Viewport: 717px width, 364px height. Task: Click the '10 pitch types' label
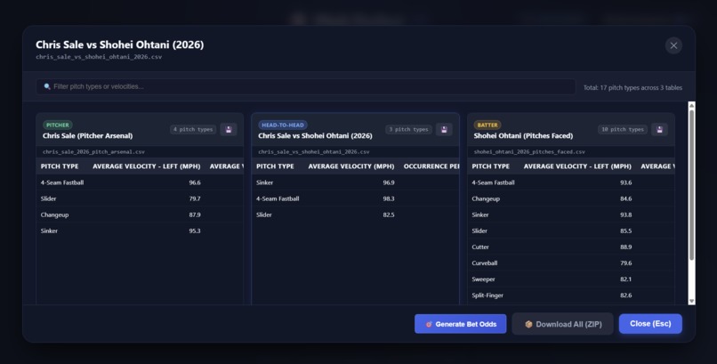[x=623, y=129]
